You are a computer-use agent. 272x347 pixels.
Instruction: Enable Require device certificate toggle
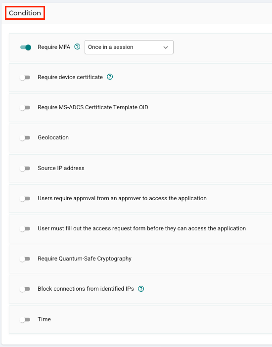point(25,78)
